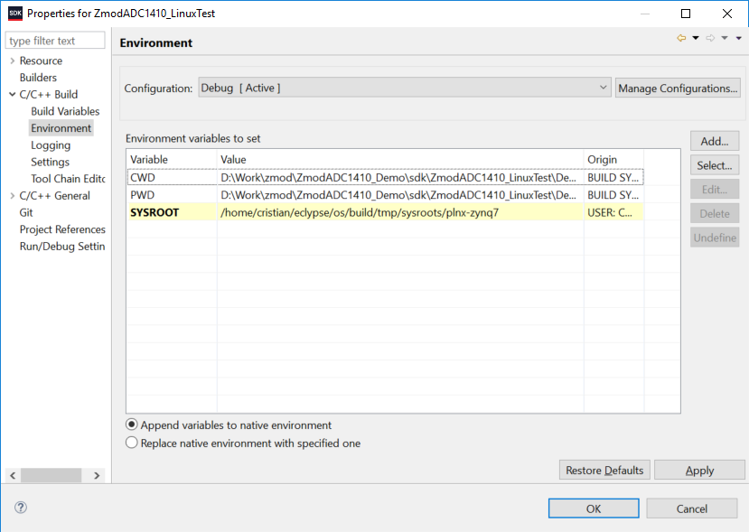
Task: Select Builders in the properties tree
Action: pyautogui.click(x=38, y=78)
